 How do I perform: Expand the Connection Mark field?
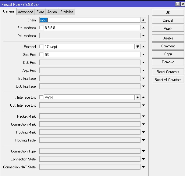click(x=143, y=124)
